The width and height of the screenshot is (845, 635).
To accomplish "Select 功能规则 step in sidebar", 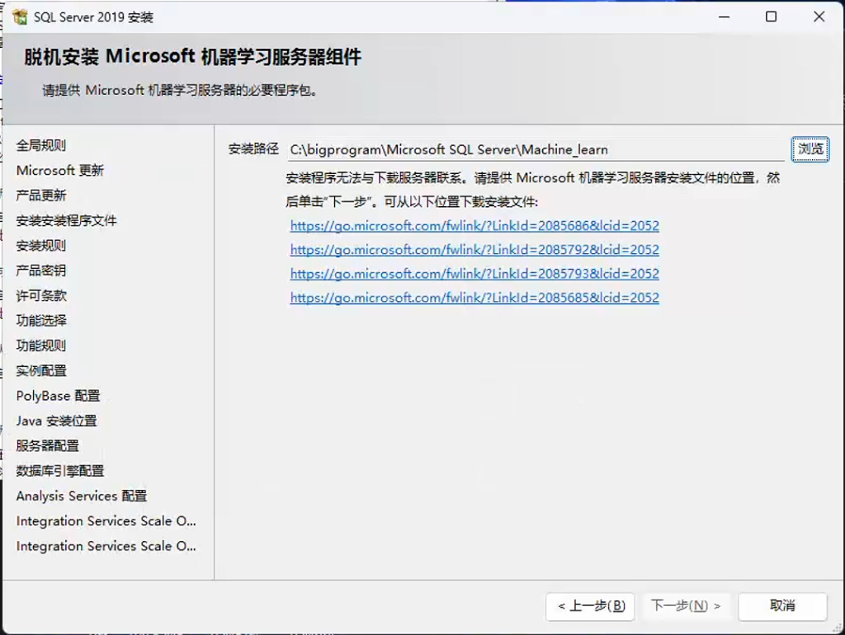I will (41, 346).
